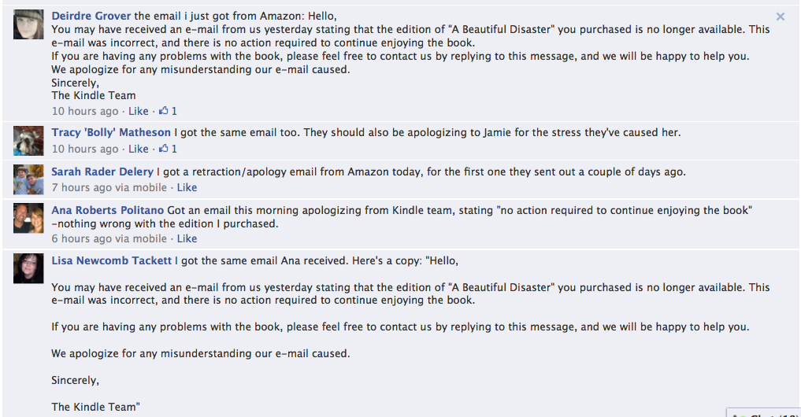Click thumbs-up count on Tracy Matheson's comment
The width and height of the screenshot is (801, 417).
168,149
